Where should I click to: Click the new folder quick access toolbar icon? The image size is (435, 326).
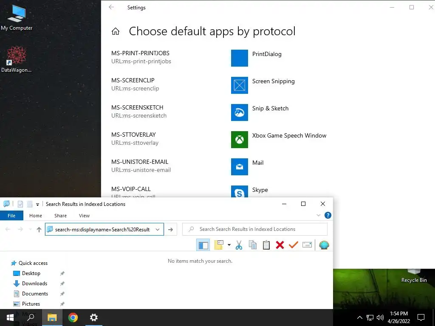pyautogui.click(x=30, y=204)
